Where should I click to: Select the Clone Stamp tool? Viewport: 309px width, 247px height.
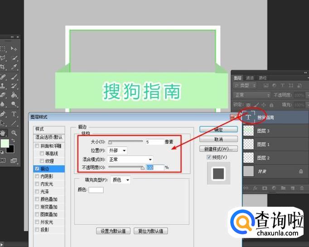point(3,86)
